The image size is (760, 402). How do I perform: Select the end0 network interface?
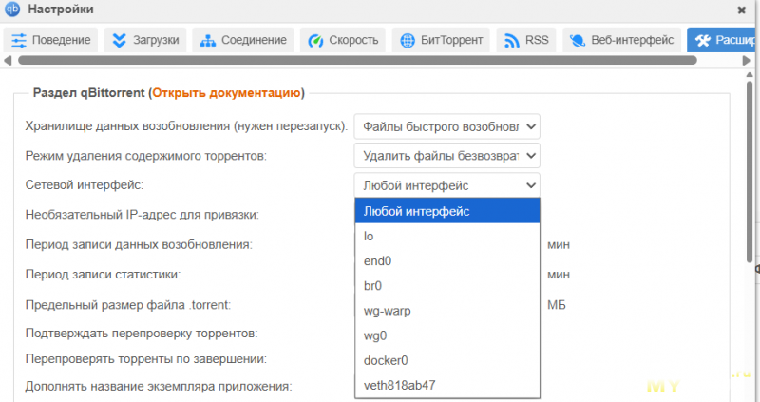tap(447, 261)
